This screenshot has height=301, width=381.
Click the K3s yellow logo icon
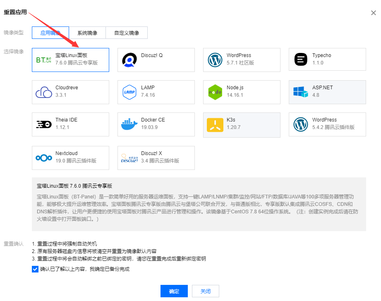point(215,125)
